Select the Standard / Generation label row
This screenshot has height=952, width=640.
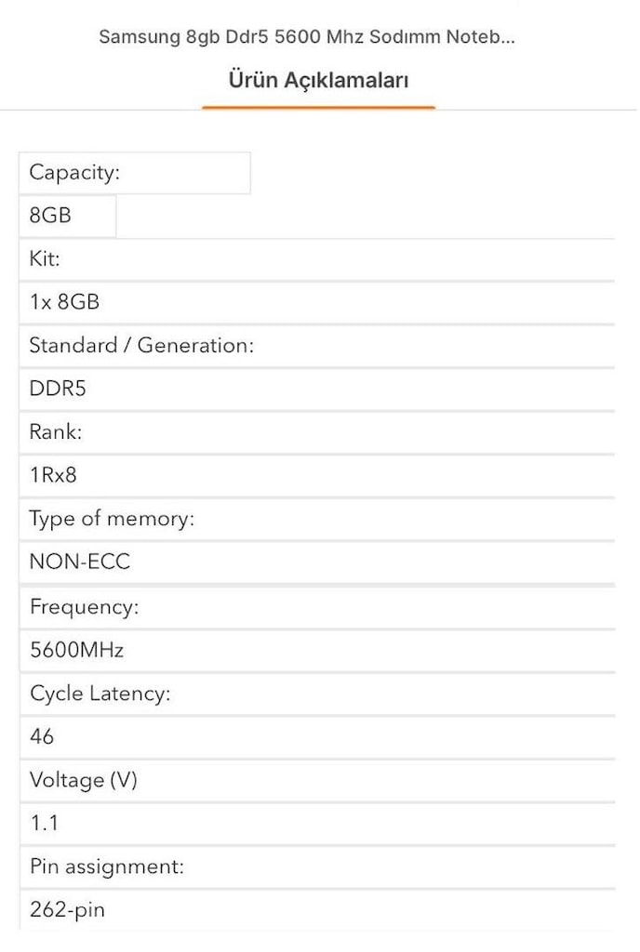click(x=317, y=346)
